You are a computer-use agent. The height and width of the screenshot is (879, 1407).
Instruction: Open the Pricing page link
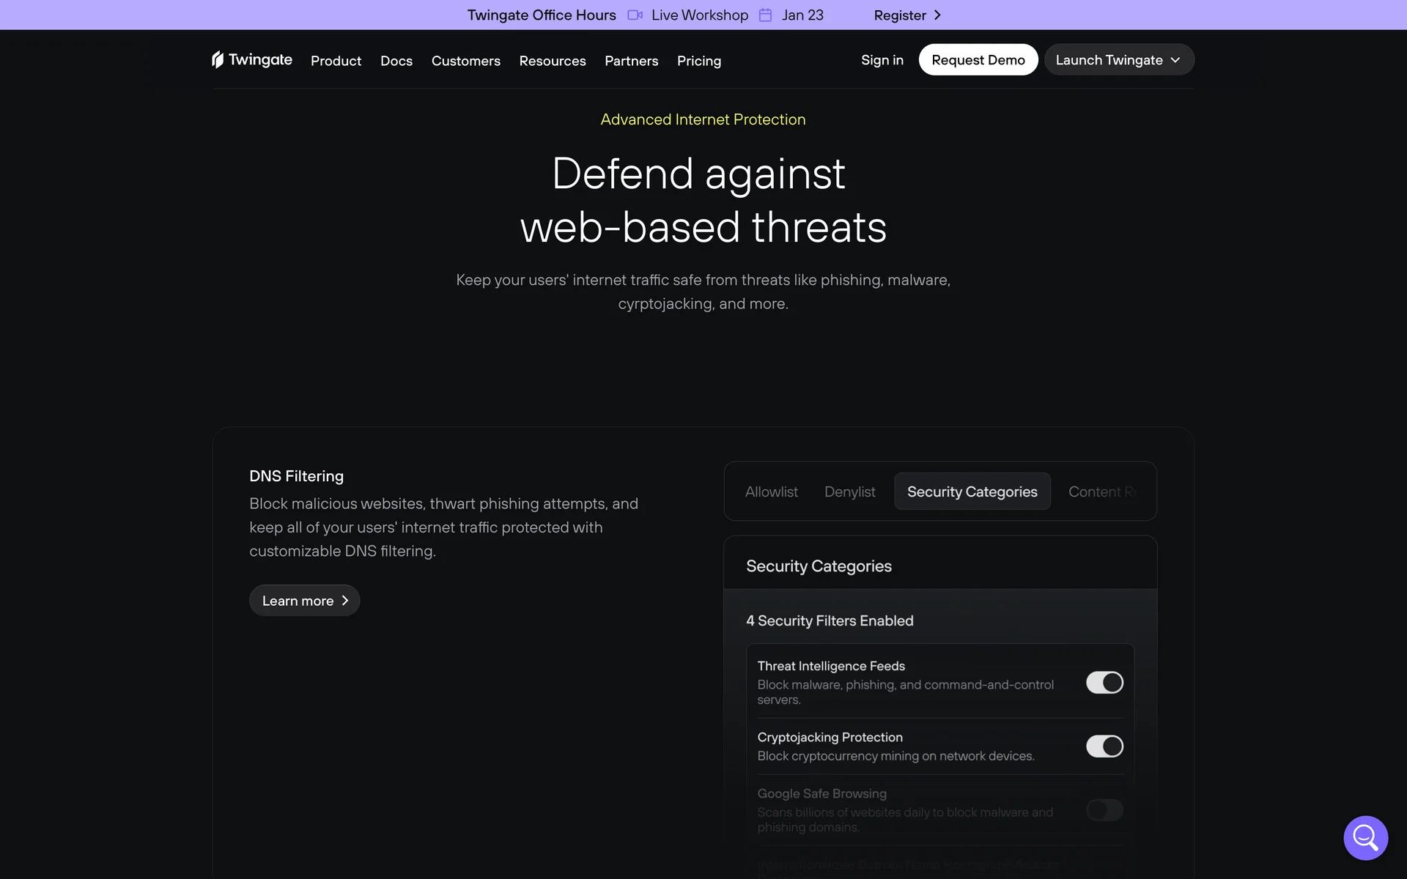[x=698, y=61]
